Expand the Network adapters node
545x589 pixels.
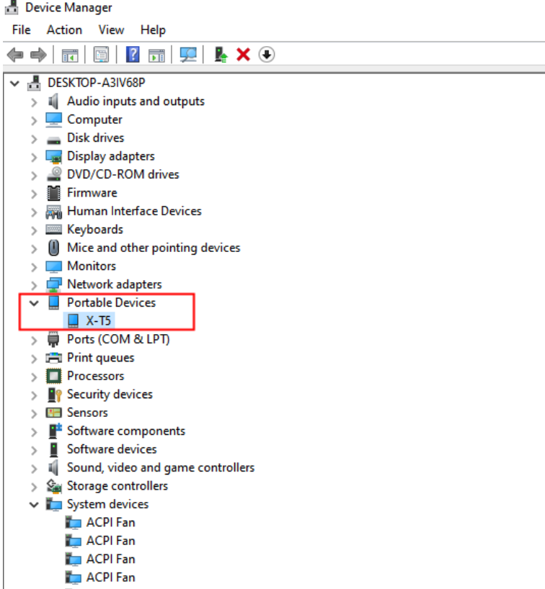[34, 284]
